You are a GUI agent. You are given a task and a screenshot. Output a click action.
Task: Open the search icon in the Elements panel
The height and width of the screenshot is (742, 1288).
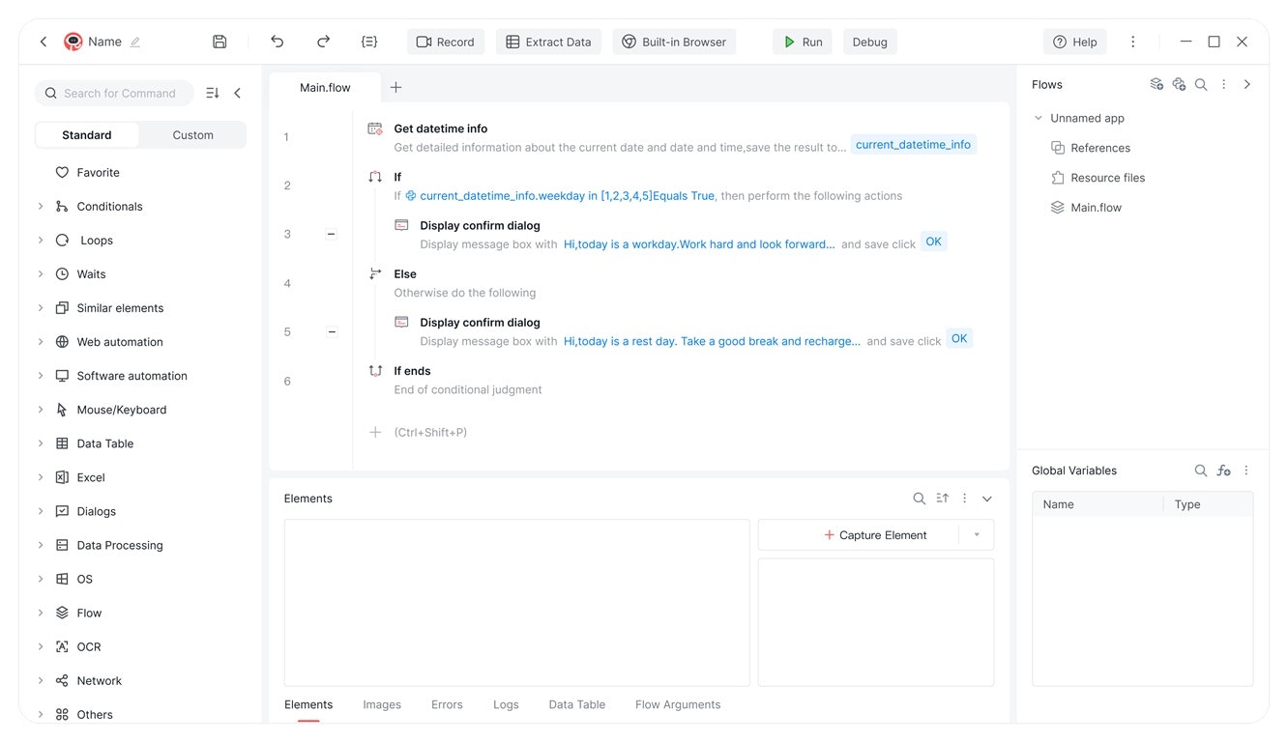click(919, 498)
